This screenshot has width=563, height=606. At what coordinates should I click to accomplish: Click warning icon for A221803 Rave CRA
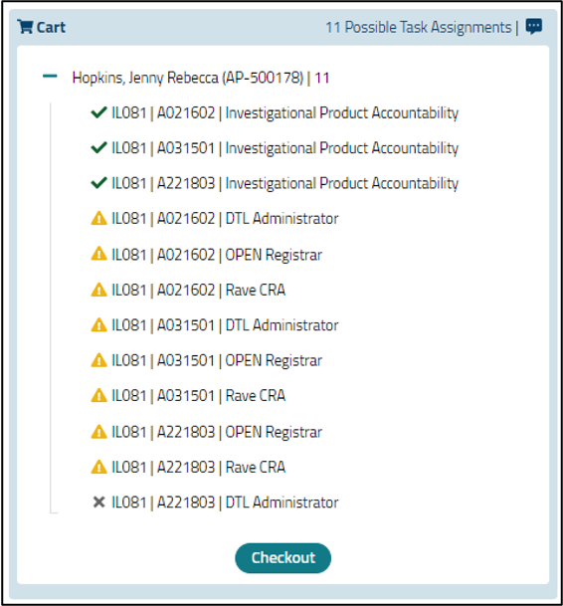[98, 467]
